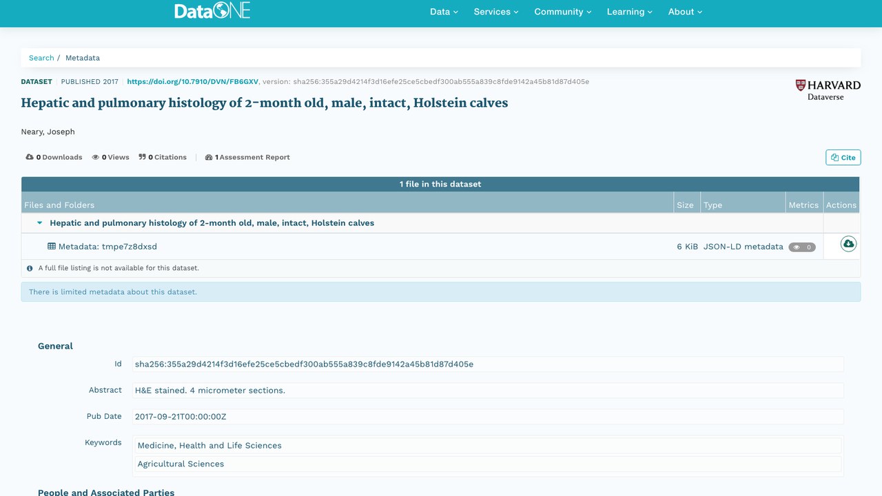Click the 0 Downloads metric

(54, 157)
